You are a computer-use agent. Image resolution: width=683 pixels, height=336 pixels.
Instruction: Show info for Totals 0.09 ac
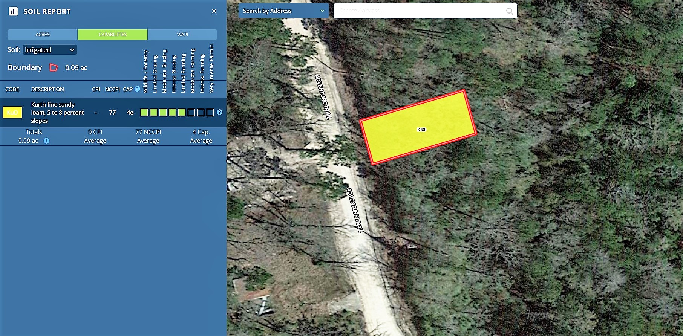pos(46,141)
